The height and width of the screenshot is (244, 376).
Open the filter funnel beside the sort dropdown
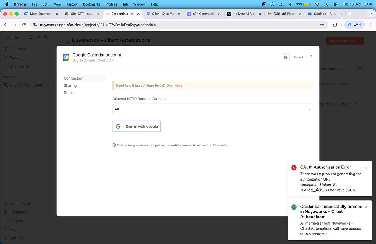click(360, 68)
